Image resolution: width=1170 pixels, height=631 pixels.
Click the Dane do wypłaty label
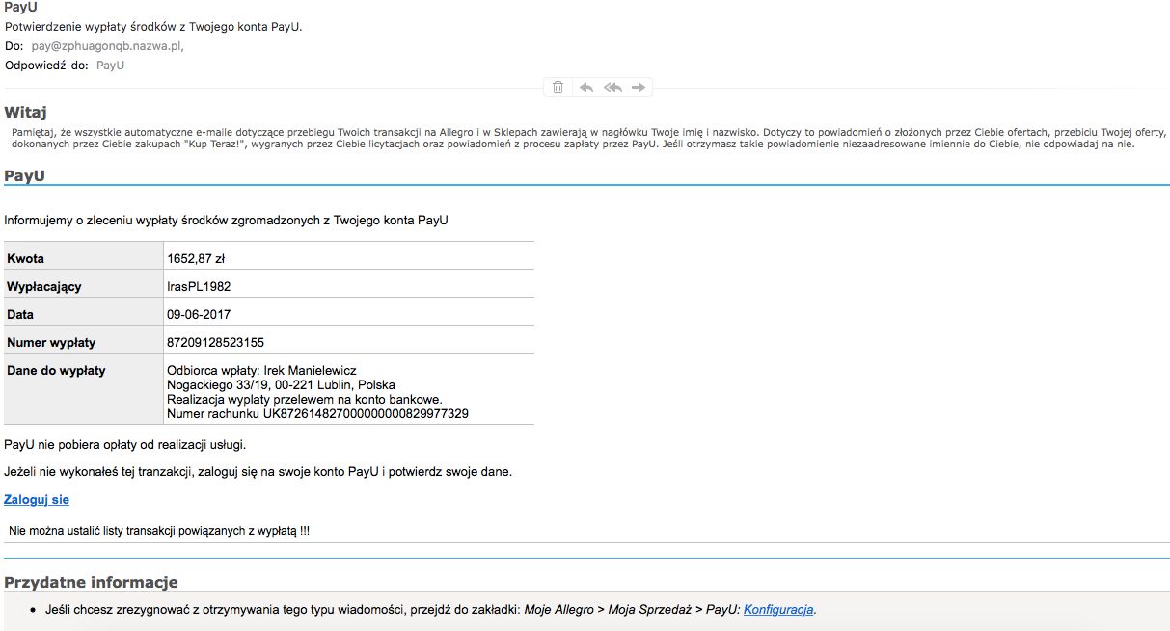point(56,370)
